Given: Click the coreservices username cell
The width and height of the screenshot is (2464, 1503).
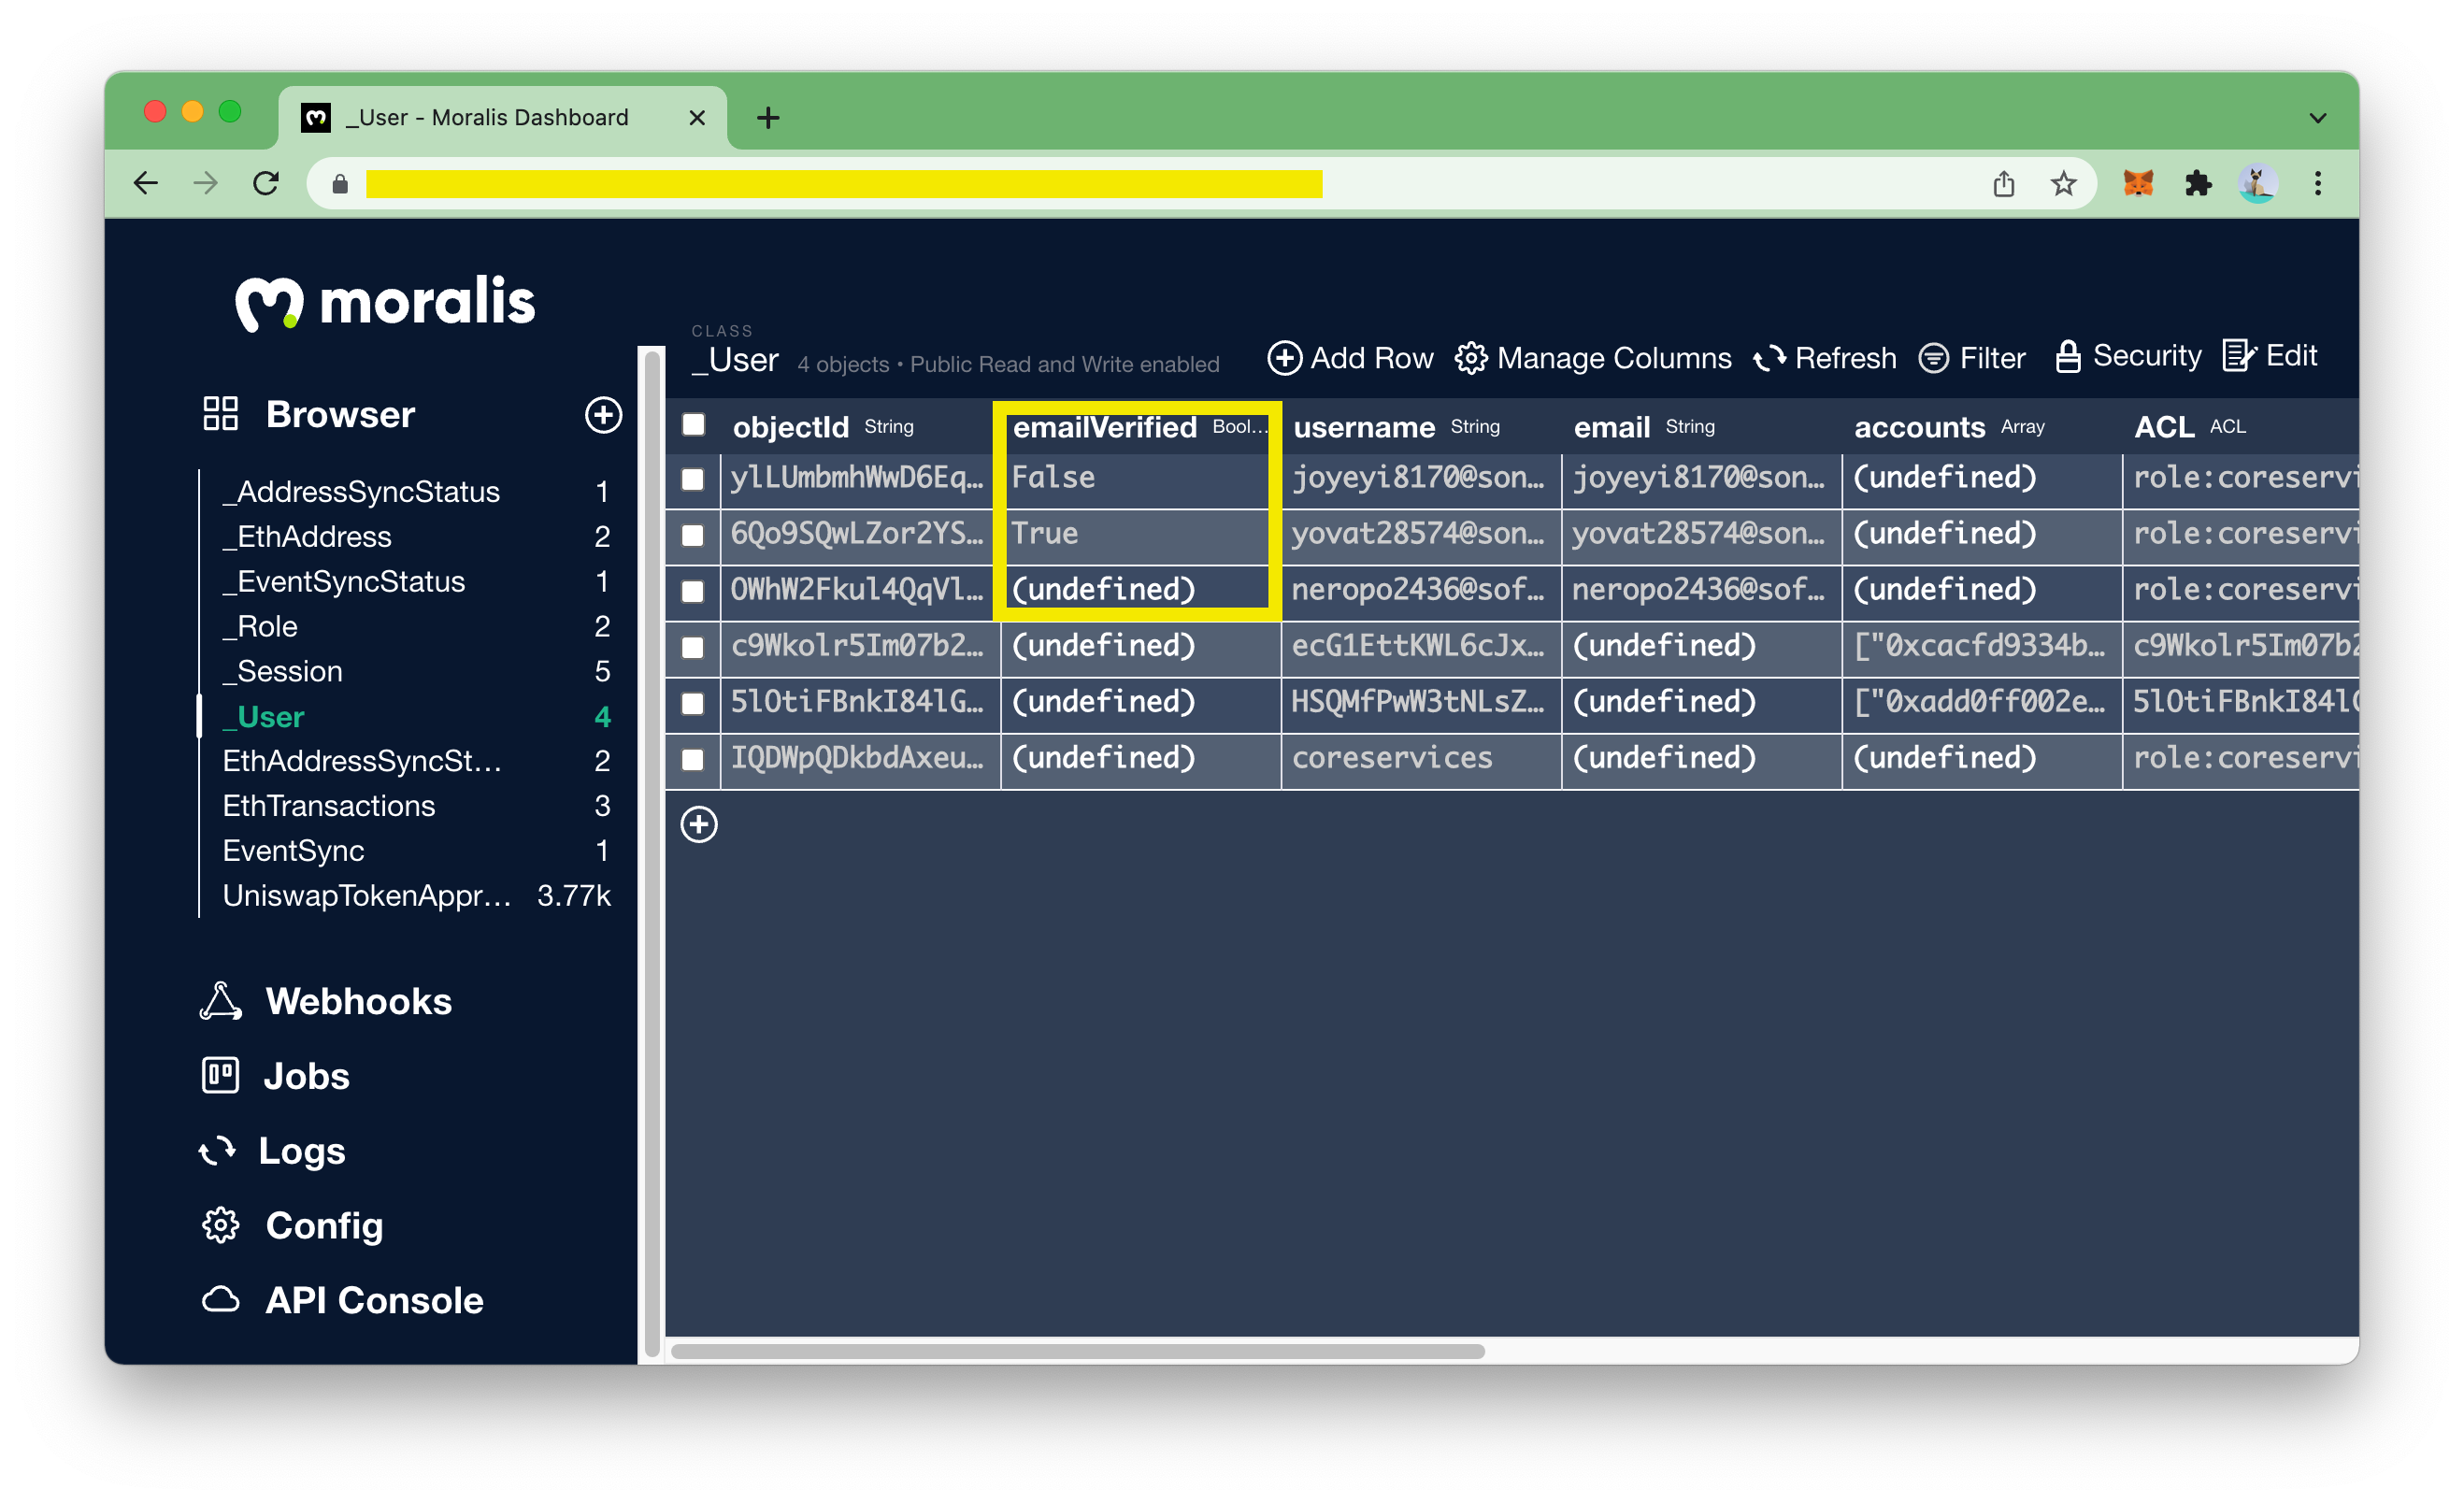Looking at the screenshot, I should coord(1421,759).
